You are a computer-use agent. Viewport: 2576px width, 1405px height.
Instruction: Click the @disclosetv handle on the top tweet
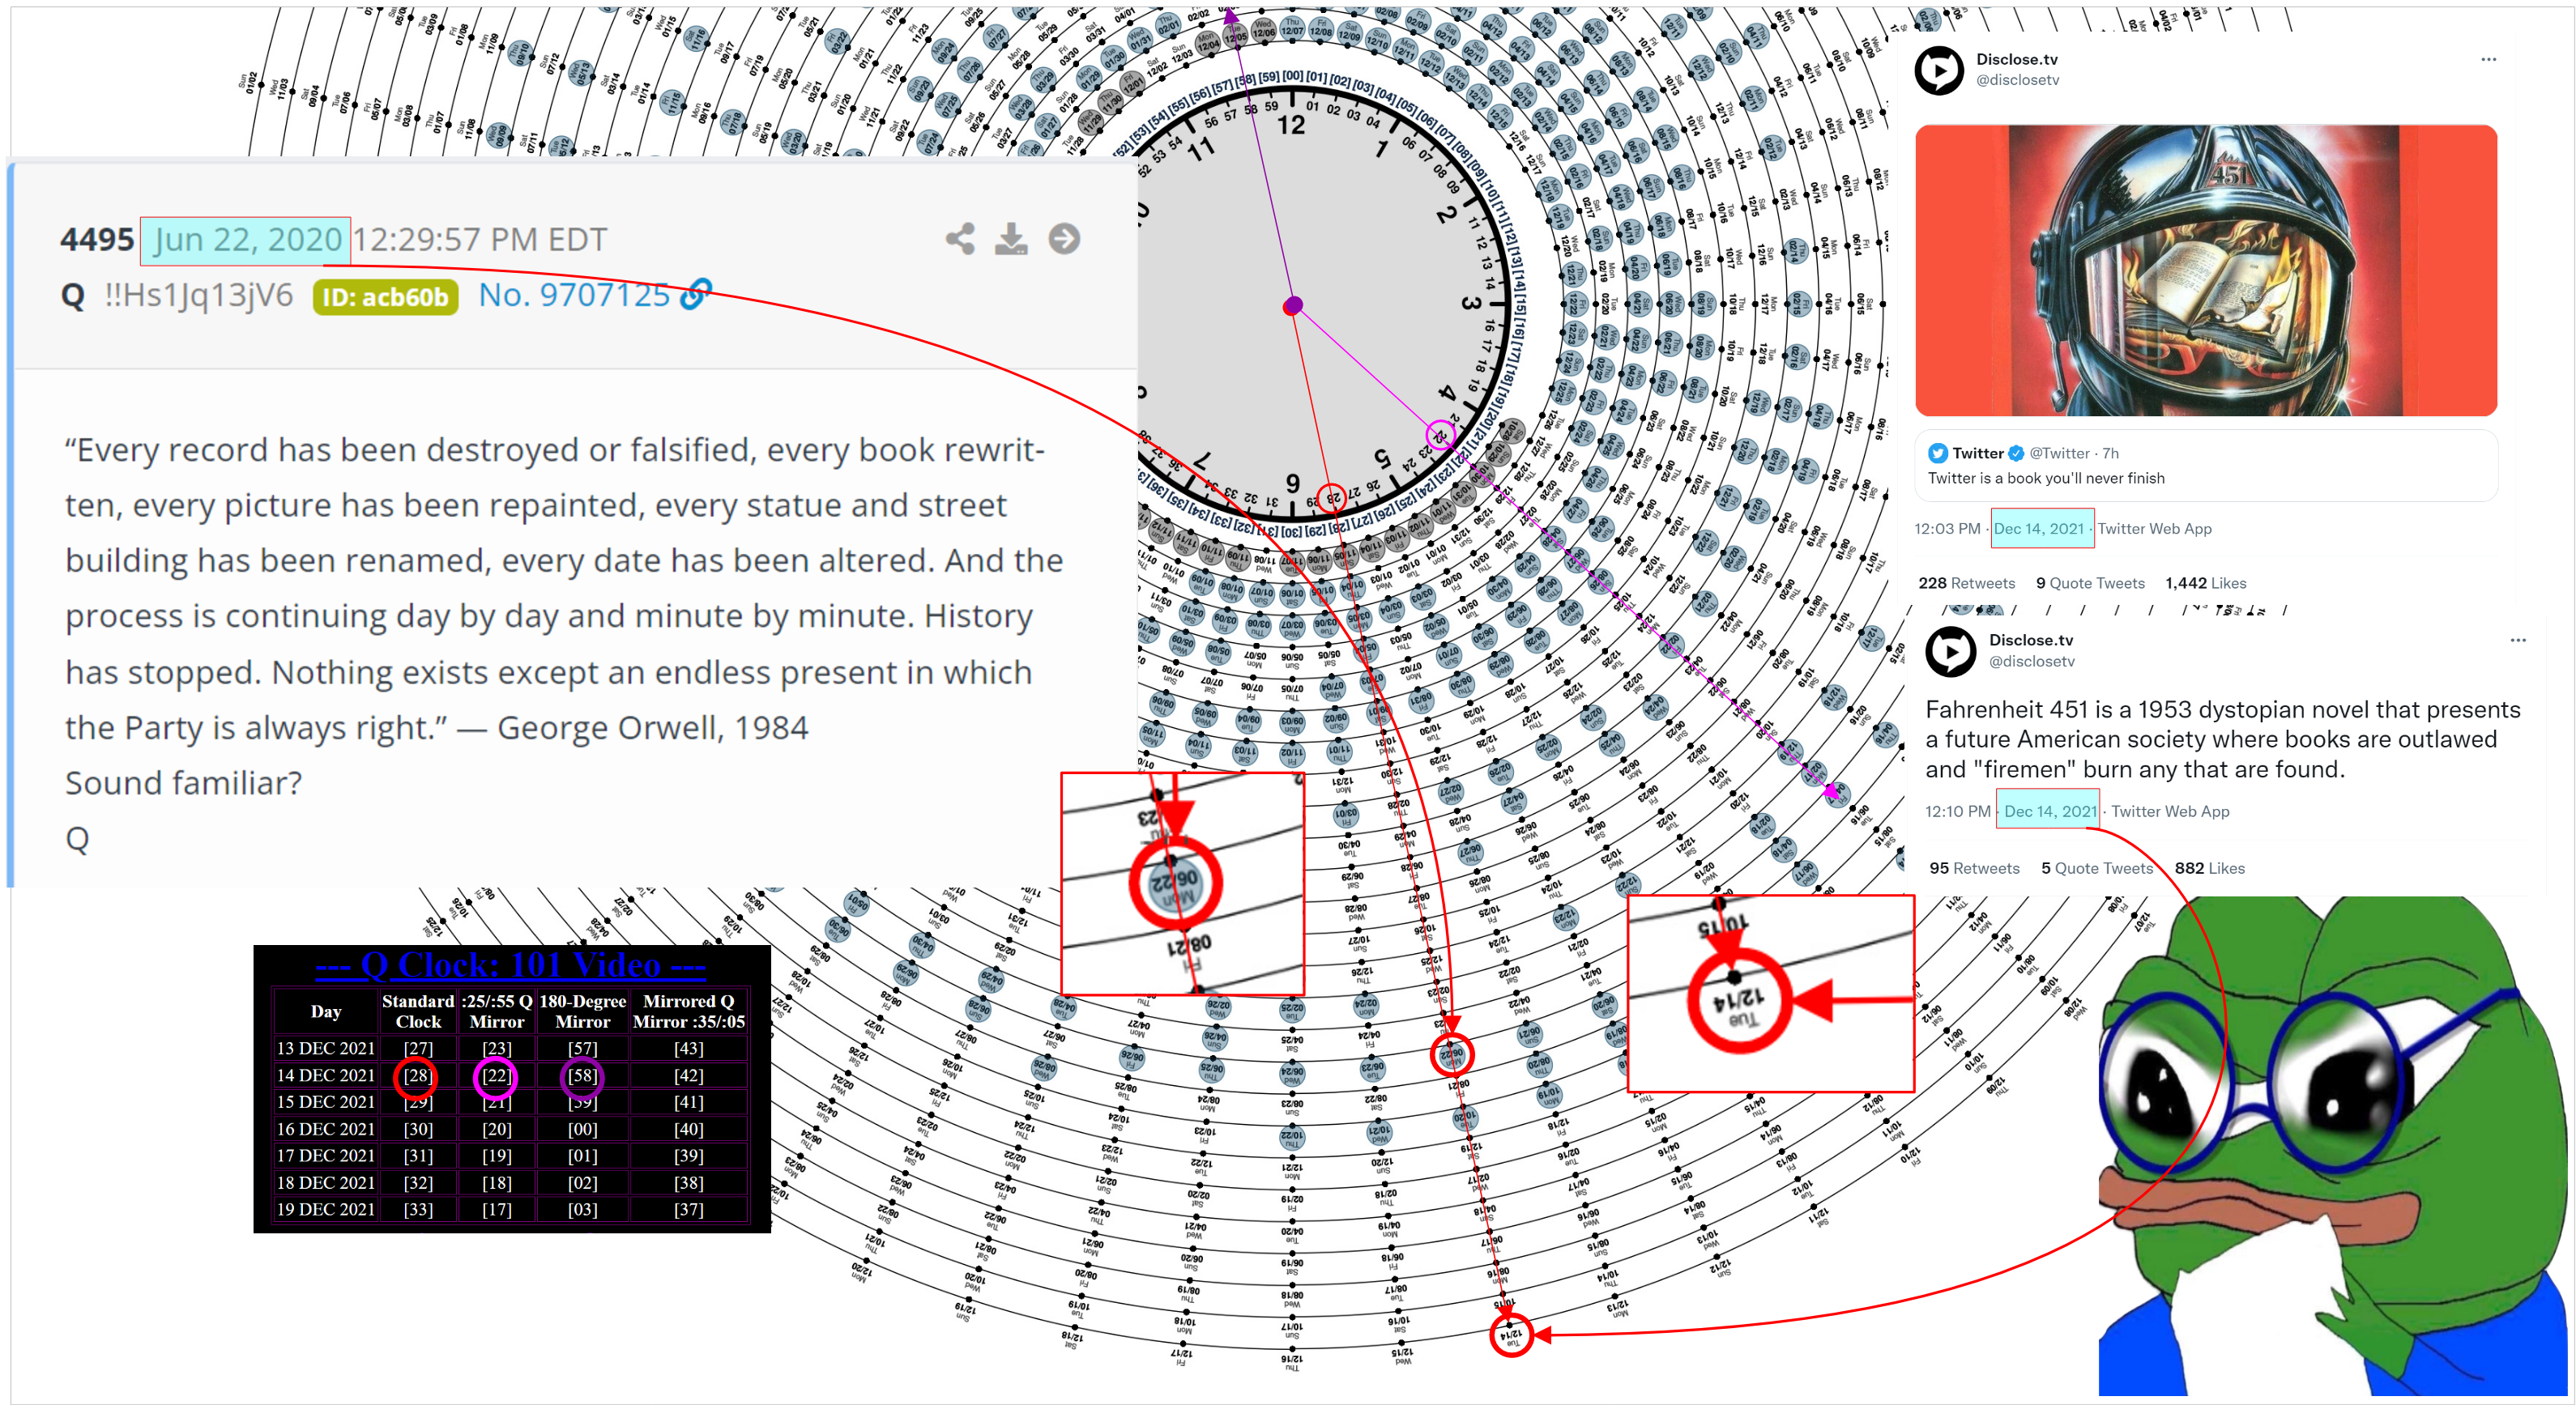pyautogui.click(x=2017, y=80)
